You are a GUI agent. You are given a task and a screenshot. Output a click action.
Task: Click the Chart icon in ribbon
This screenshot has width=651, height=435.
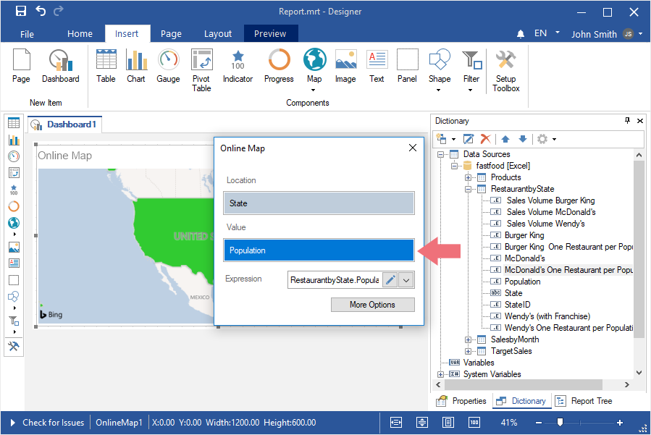[x=136, y=67]
